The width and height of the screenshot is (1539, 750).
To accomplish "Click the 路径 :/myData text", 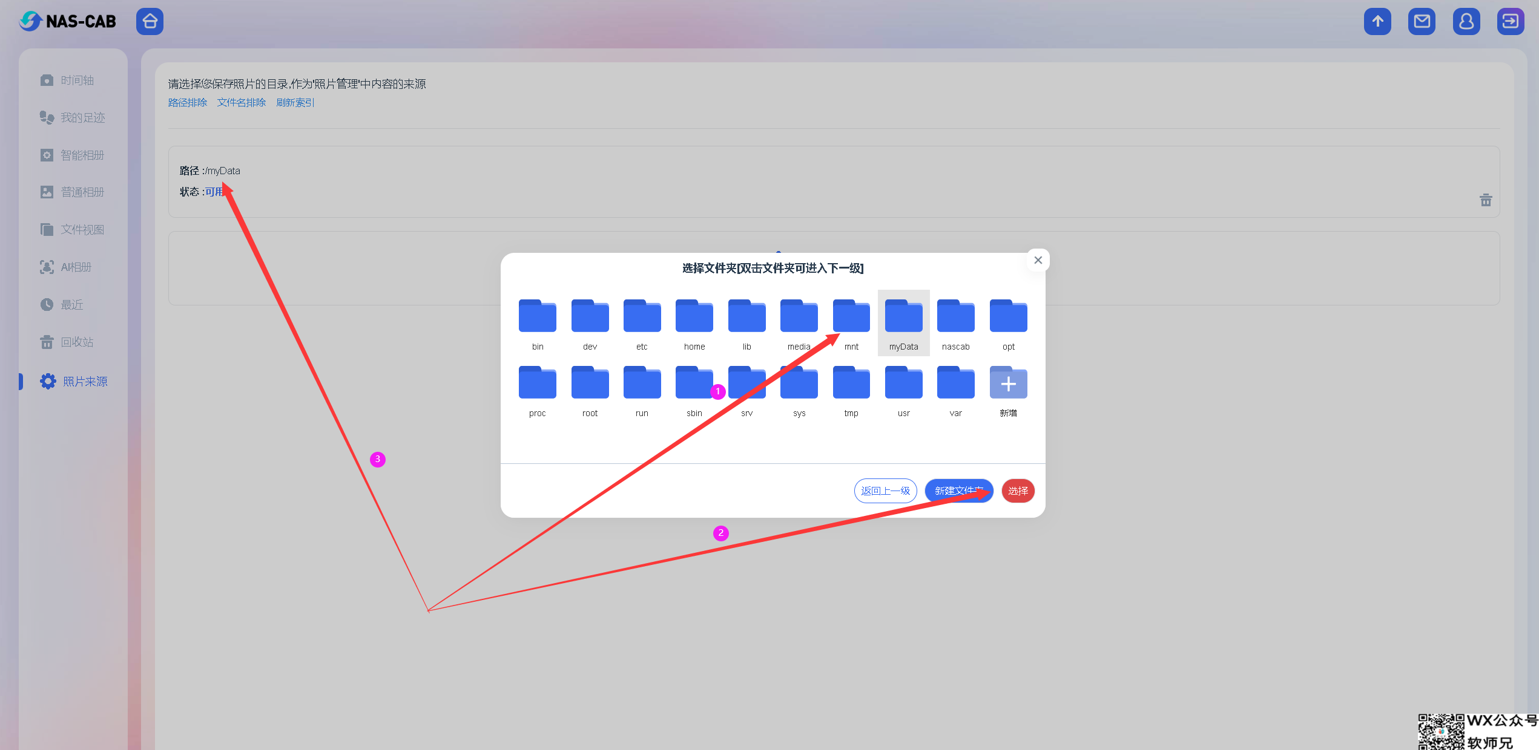I will (209, 171).
